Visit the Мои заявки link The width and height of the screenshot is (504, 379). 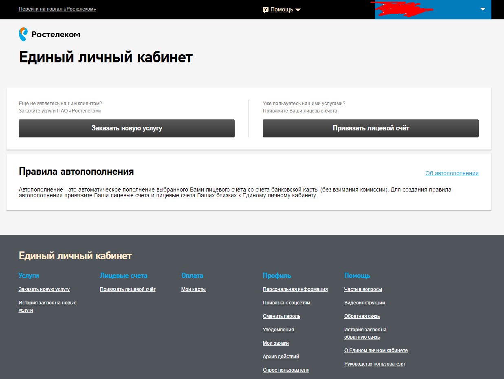tap(276, 343)
